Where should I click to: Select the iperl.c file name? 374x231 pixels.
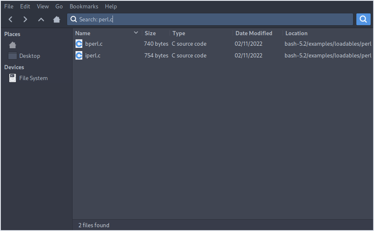coord(93,55)
